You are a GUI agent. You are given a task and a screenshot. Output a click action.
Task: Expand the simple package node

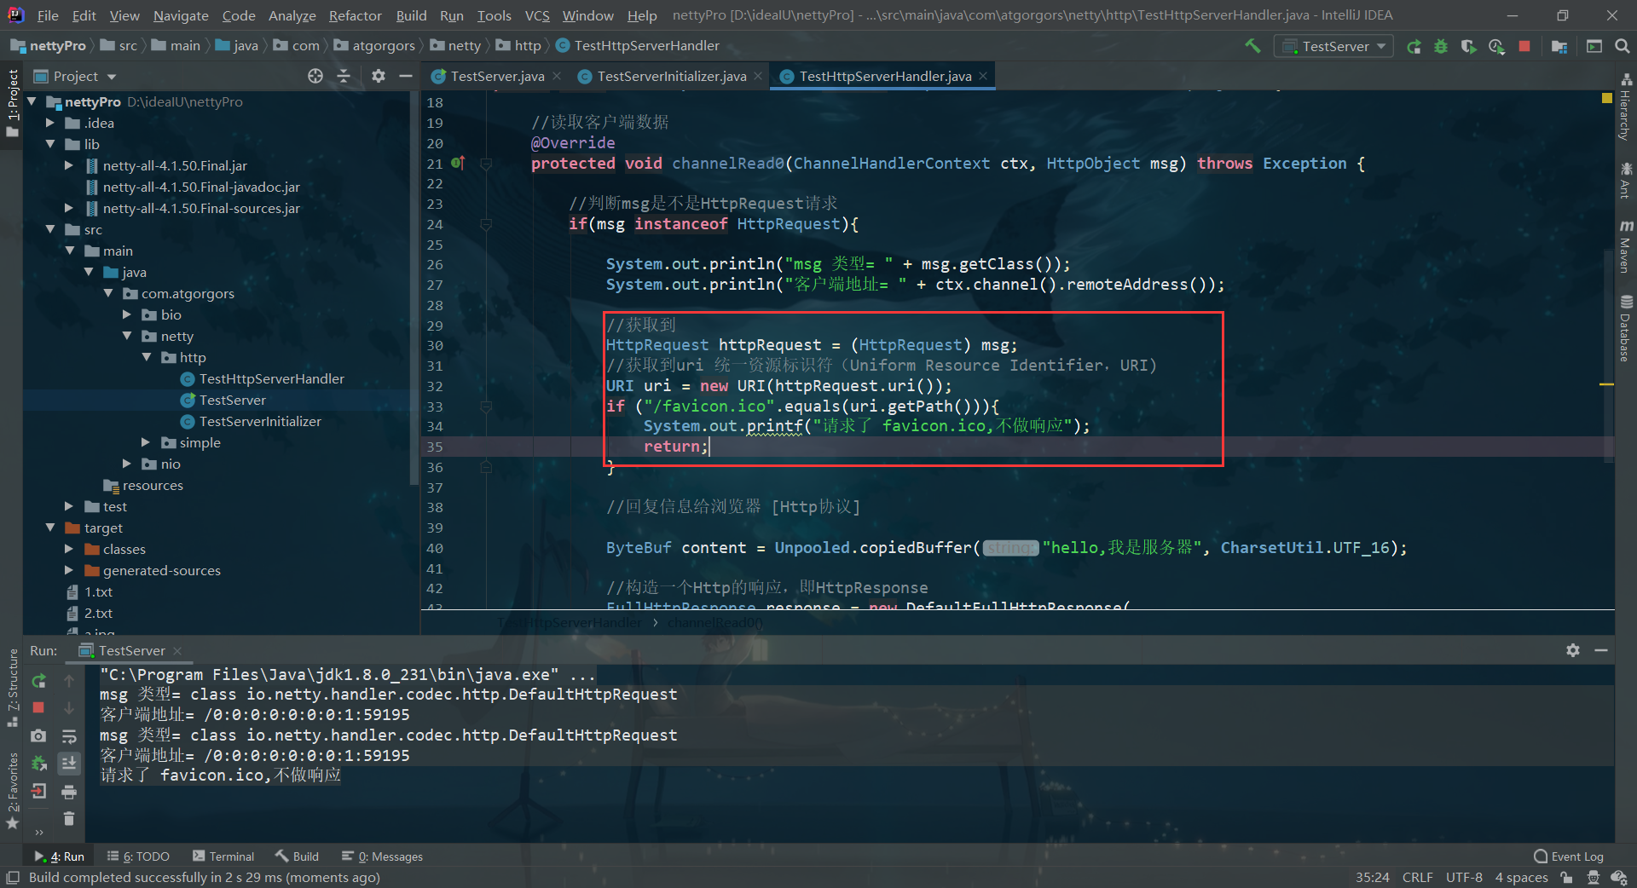[x=146, y=442]
